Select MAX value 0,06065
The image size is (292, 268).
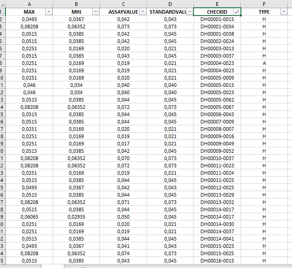[x=29, y=217]
